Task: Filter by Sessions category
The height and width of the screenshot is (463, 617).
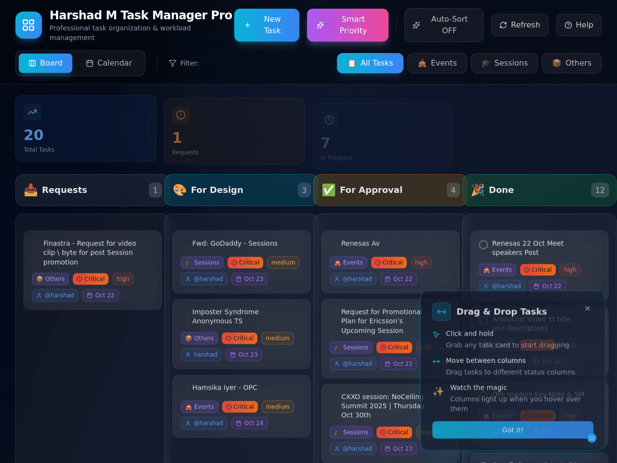Action: [x=504, y=63]
